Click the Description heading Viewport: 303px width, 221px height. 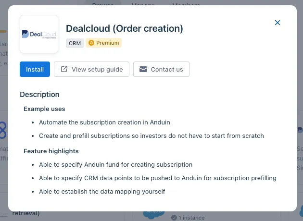tap(39, 94)
